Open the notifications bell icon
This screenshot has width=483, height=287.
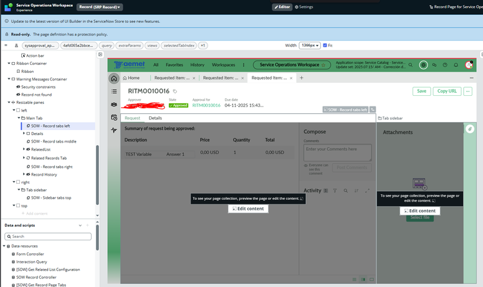[x=456, y=65]
